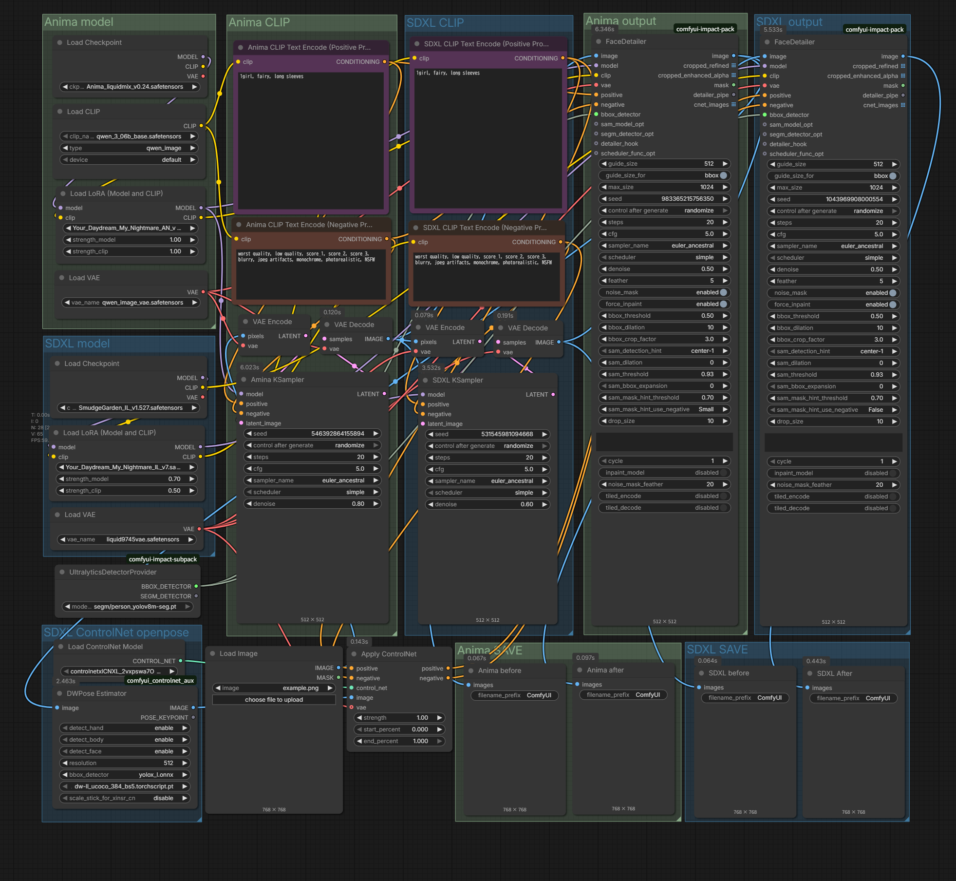Collapse the Load CLIP node using its title dot
956x881 pixels.
click(60, 112)
